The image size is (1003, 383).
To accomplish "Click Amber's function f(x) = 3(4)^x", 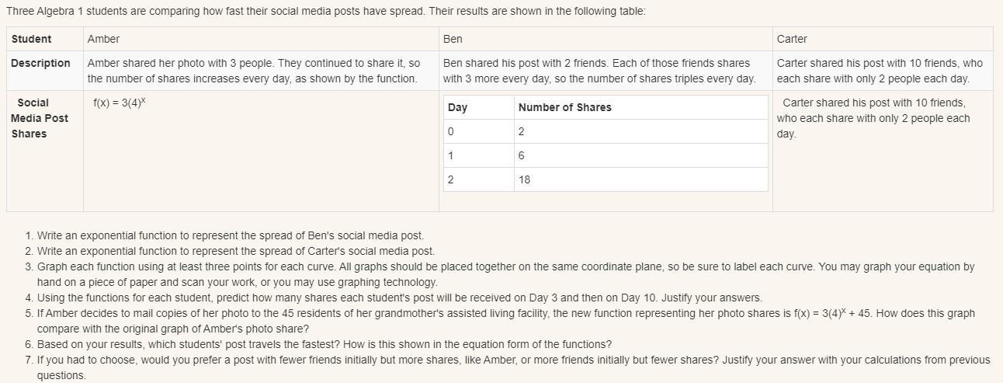I will pos(119,103).
